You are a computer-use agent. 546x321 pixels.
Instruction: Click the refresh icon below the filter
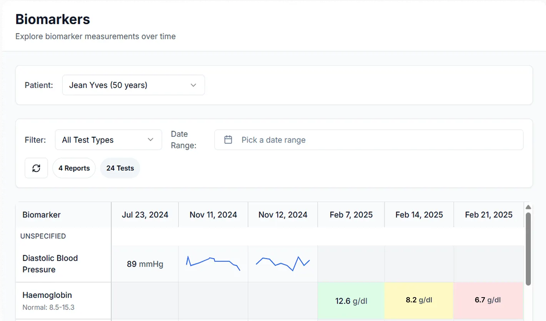(x=36, y=168)
